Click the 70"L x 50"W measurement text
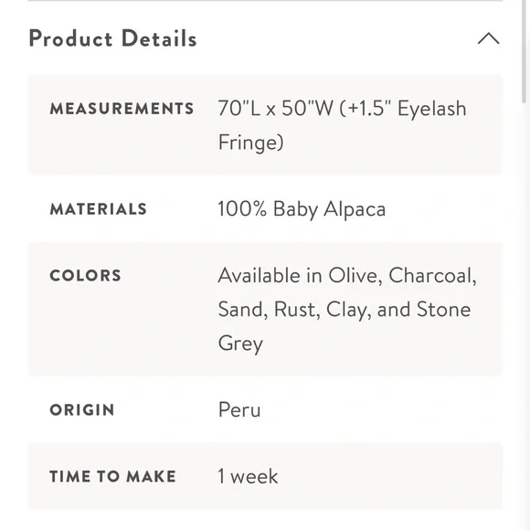The image size is (530, 530). click(x=275, y=109)
